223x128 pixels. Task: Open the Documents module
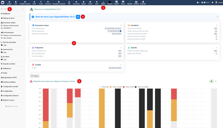76,2
